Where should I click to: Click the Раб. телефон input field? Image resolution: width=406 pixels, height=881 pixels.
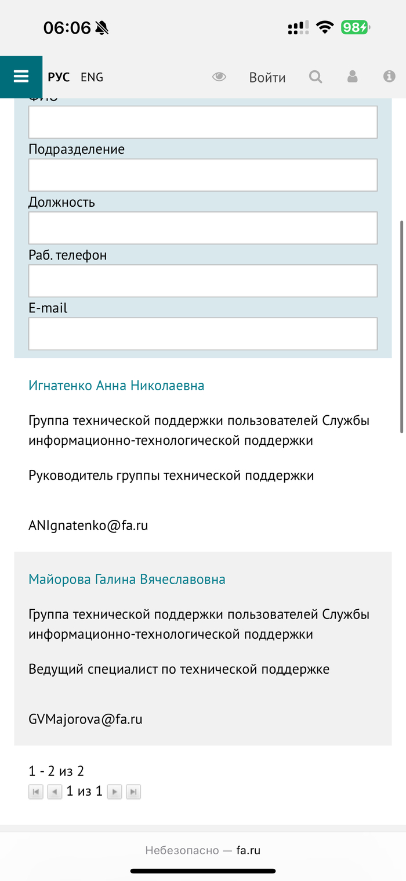coord(203,281)
